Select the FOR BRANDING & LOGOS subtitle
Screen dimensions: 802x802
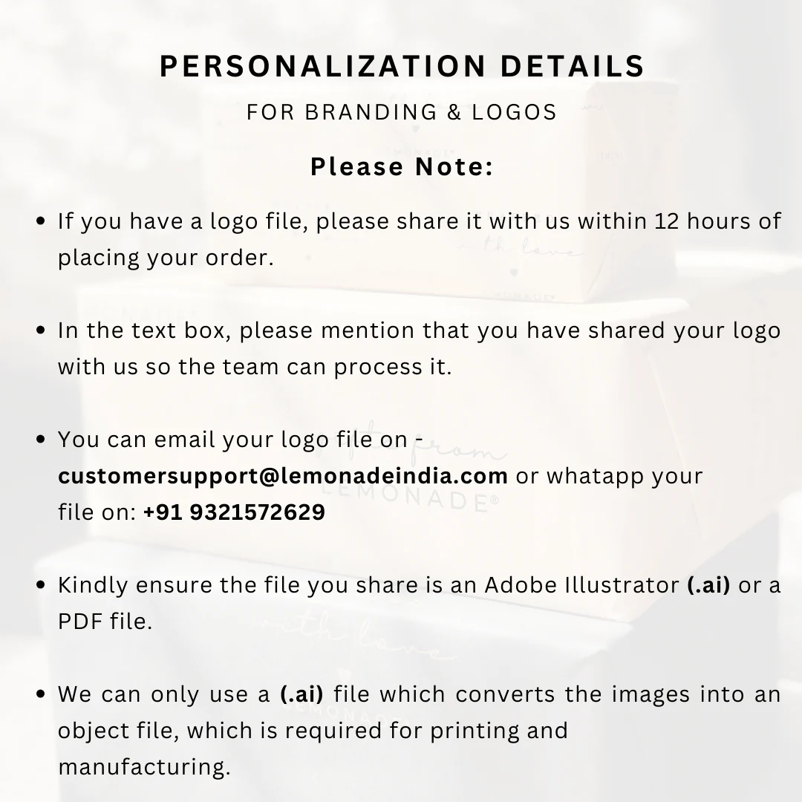402,112
